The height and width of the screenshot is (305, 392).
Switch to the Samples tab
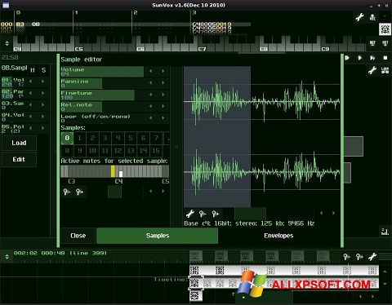point(158,236)
